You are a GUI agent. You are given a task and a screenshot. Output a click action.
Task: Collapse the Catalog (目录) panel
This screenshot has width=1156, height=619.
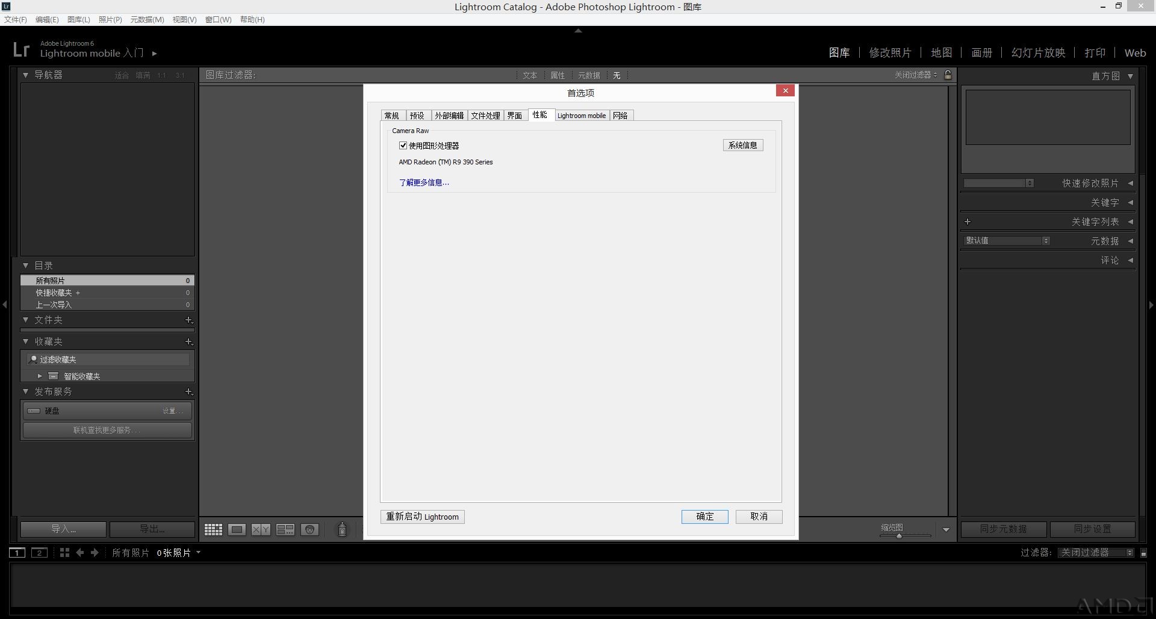[x=25, y=265]
